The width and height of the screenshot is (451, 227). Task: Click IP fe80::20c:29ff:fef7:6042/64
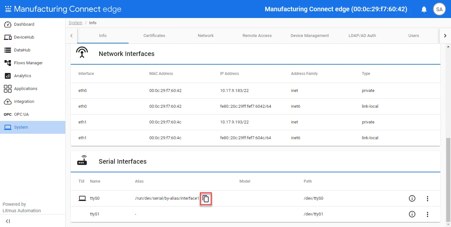(x=246, y=106)
